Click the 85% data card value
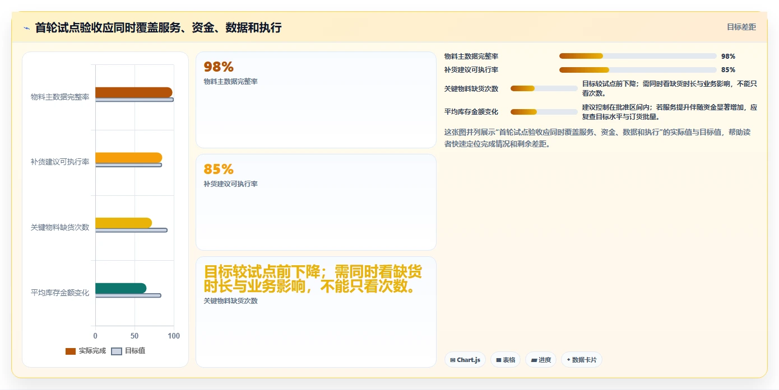 (x=219, y=169)
